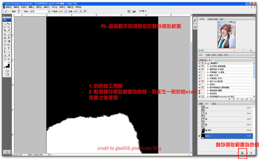This screenshot has height=159, width=259.
Task: Select the Move tool
Action: tap(9, 24)
